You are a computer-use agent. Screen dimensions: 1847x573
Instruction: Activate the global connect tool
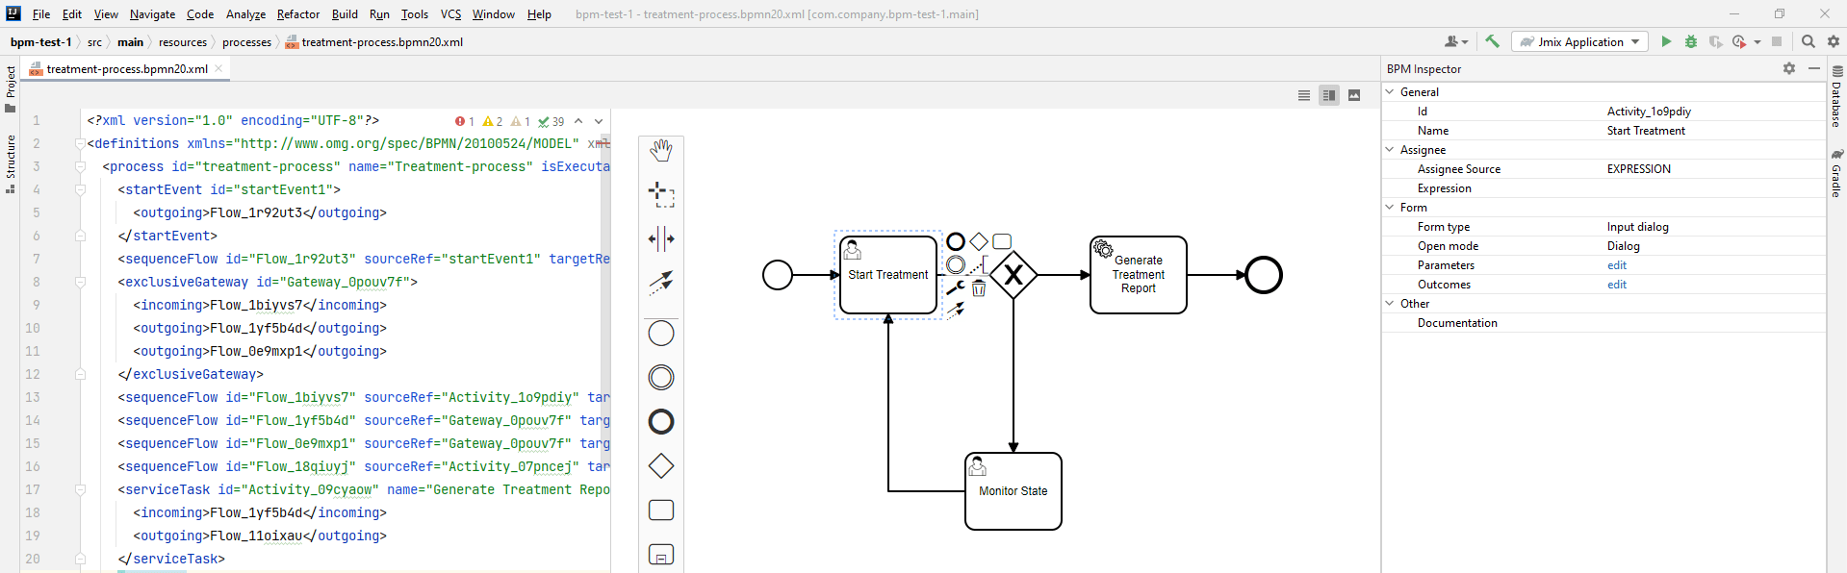661,282
